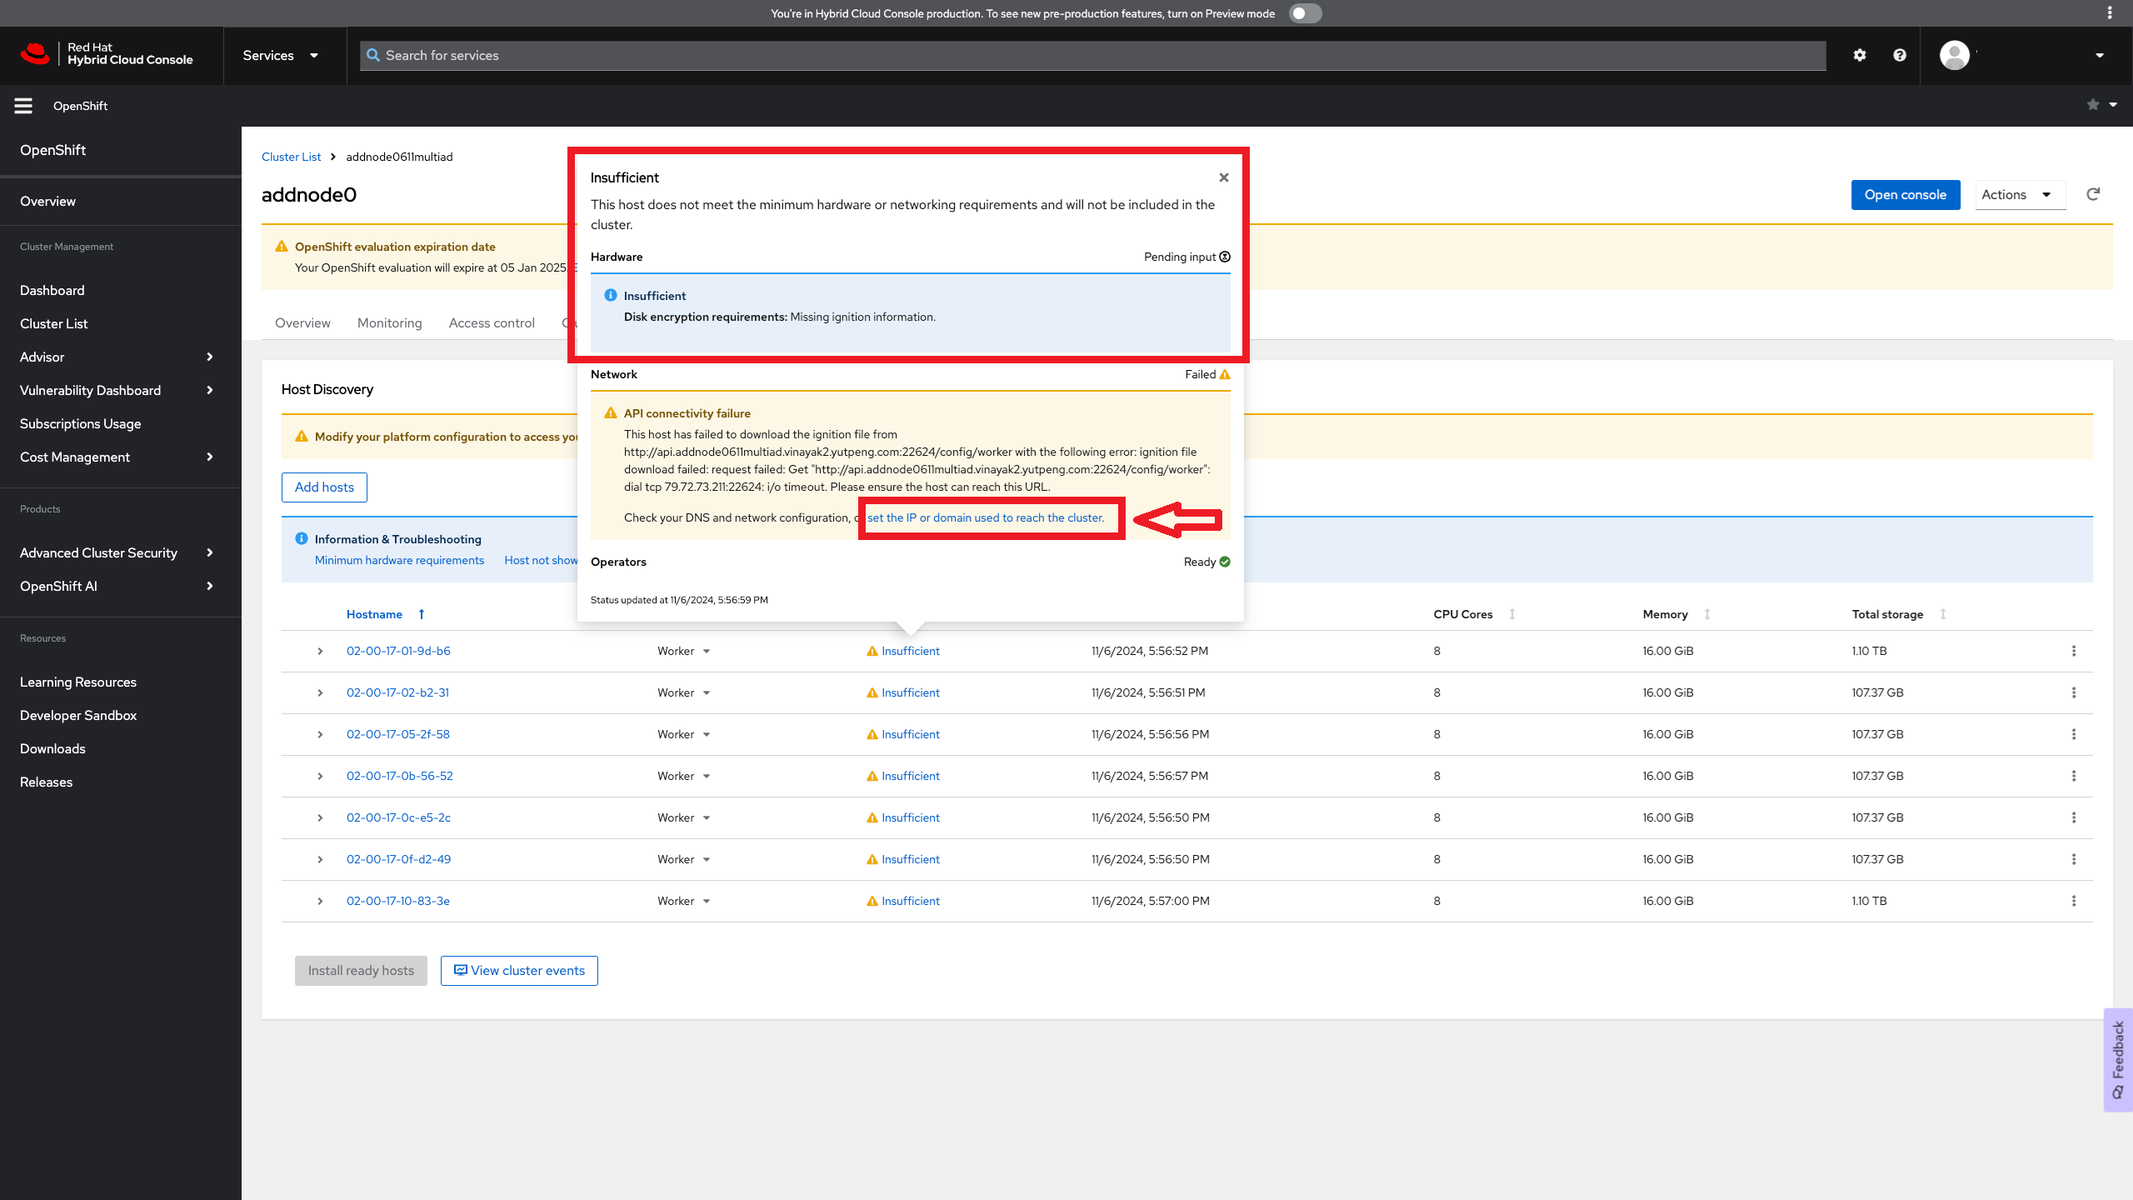Click the favorite star icon
The height and width of the screenshot is (1200, 2133).
tap(2093, 104)
